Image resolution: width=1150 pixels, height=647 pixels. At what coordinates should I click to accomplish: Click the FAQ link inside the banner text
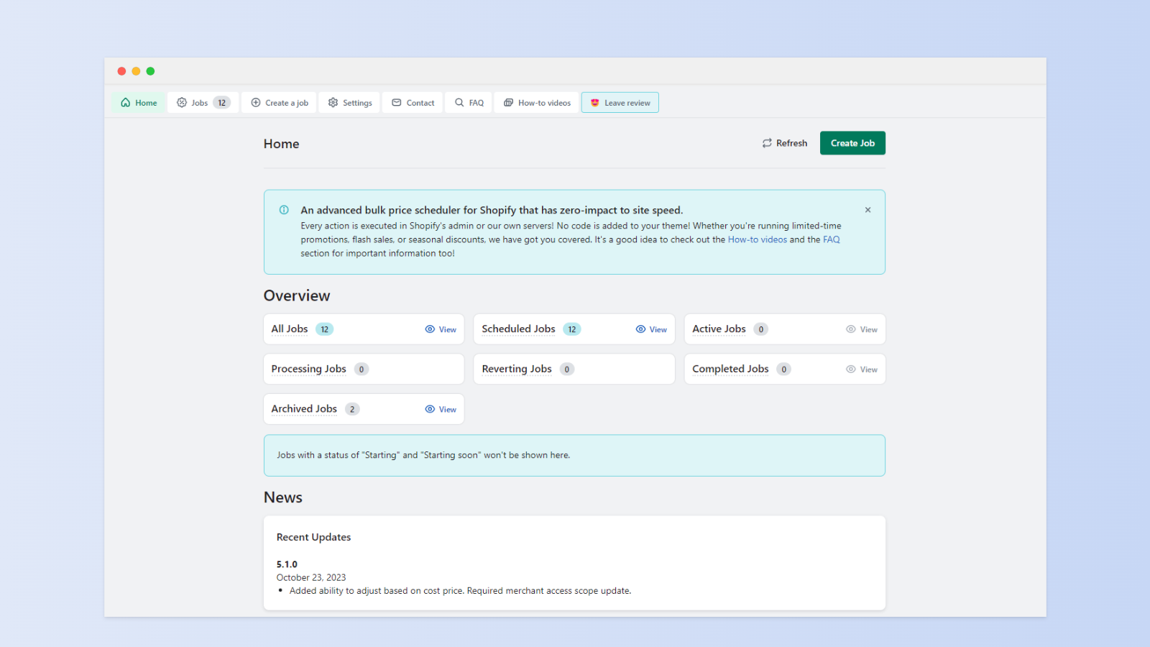pos(831,239)
